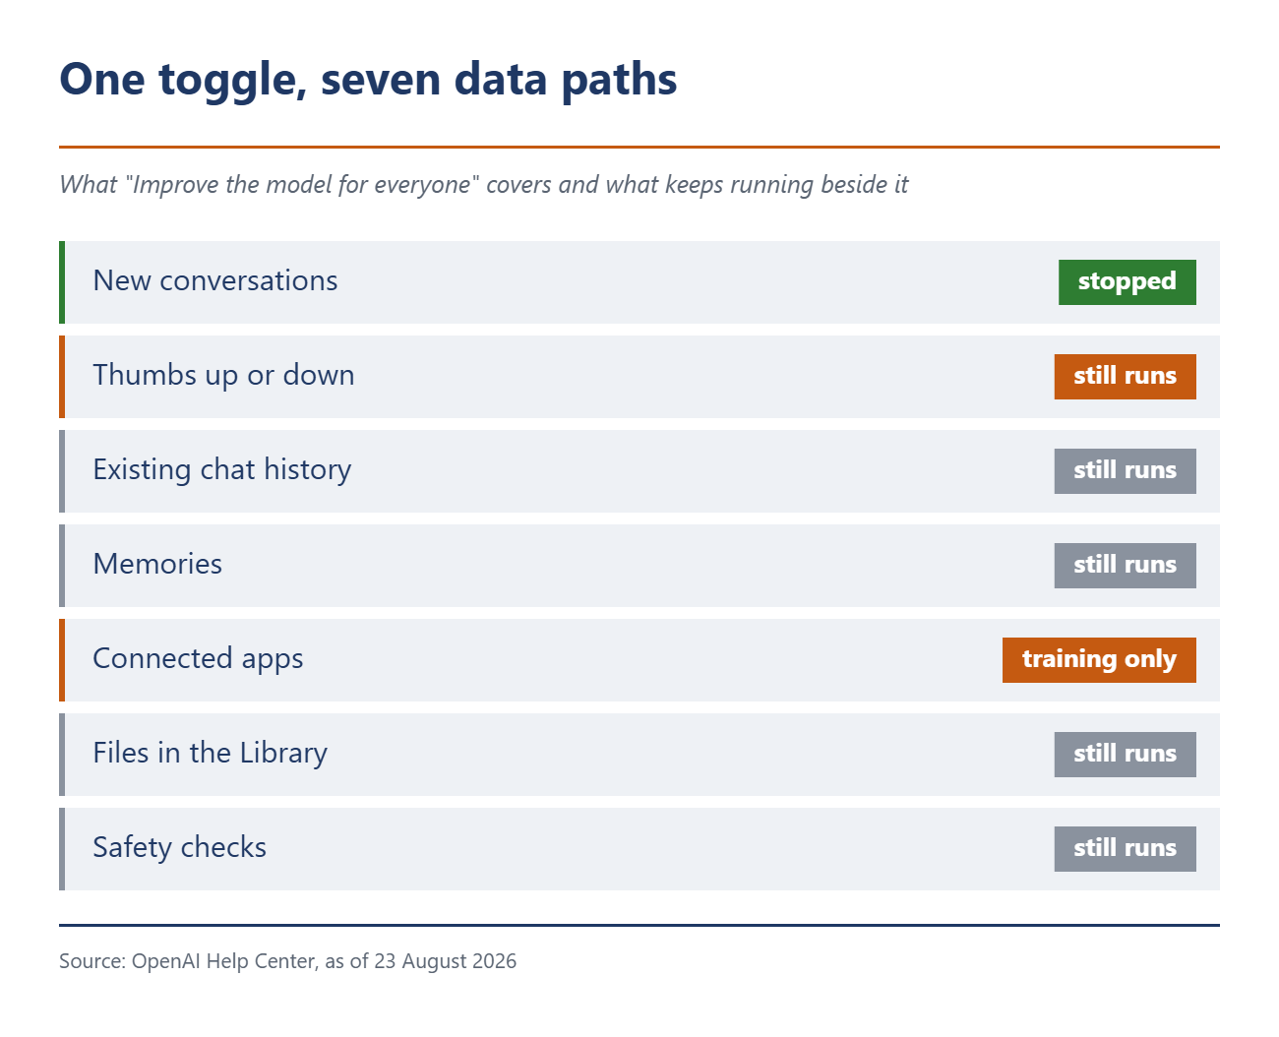1279x1037 pixels.
Task: Select the 'Files in the Library' label
Action: tap(211, 754)
